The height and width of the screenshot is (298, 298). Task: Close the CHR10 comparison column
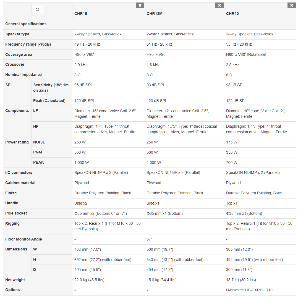click(x=292, y=5)
